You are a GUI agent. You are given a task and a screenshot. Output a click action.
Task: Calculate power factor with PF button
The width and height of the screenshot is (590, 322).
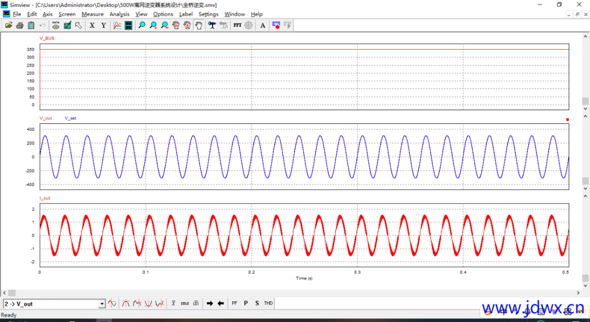coord(234,303)
